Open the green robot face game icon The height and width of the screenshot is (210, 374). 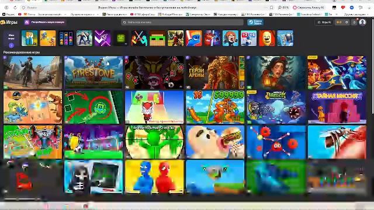[x=121, y=38]
